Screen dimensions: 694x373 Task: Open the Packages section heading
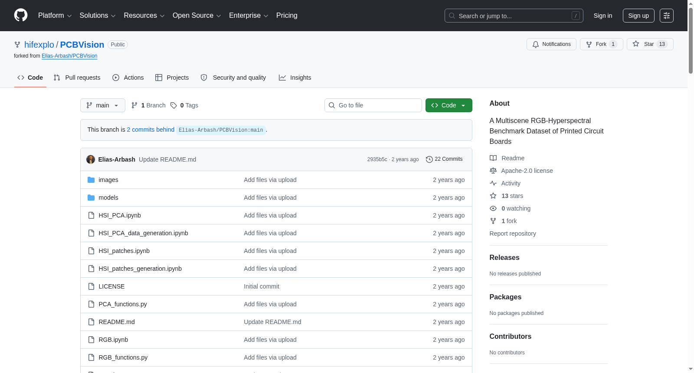pyautogui.click(x=505, y=297)
